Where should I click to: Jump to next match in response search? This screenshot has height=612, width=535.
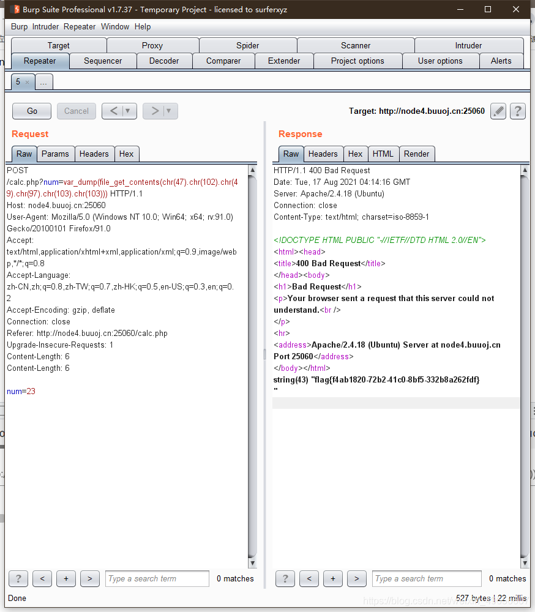point(356,578)
